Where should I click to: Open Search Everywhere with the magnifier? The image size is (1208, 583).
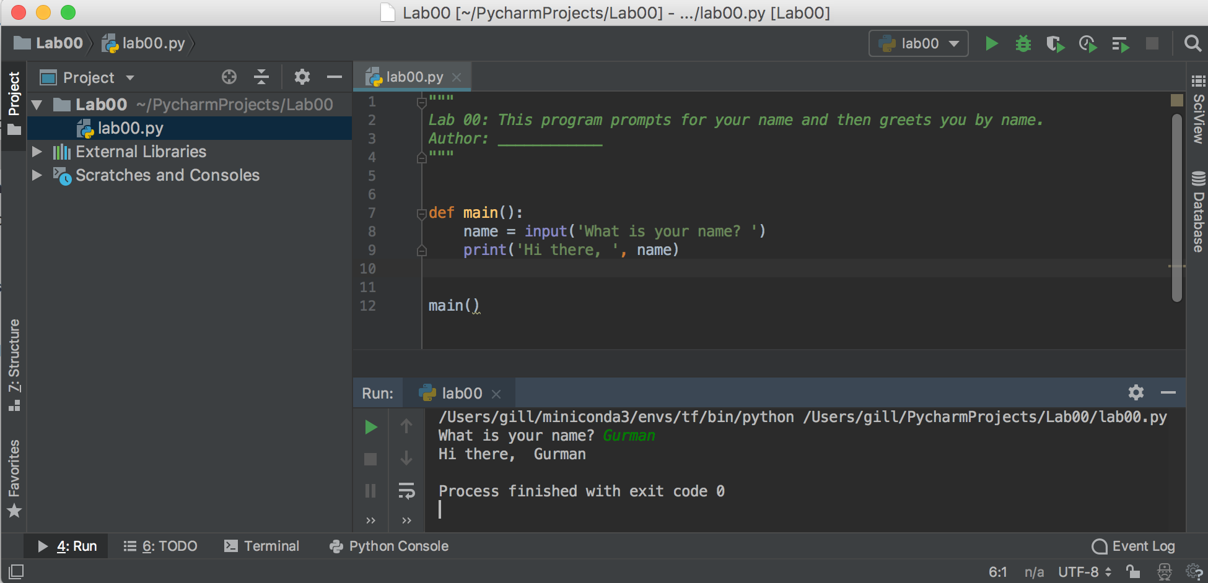coord(1192,43)
